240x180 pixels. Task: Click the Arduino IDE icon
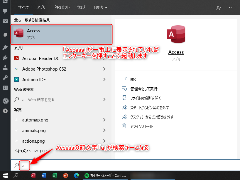point(16,79)
